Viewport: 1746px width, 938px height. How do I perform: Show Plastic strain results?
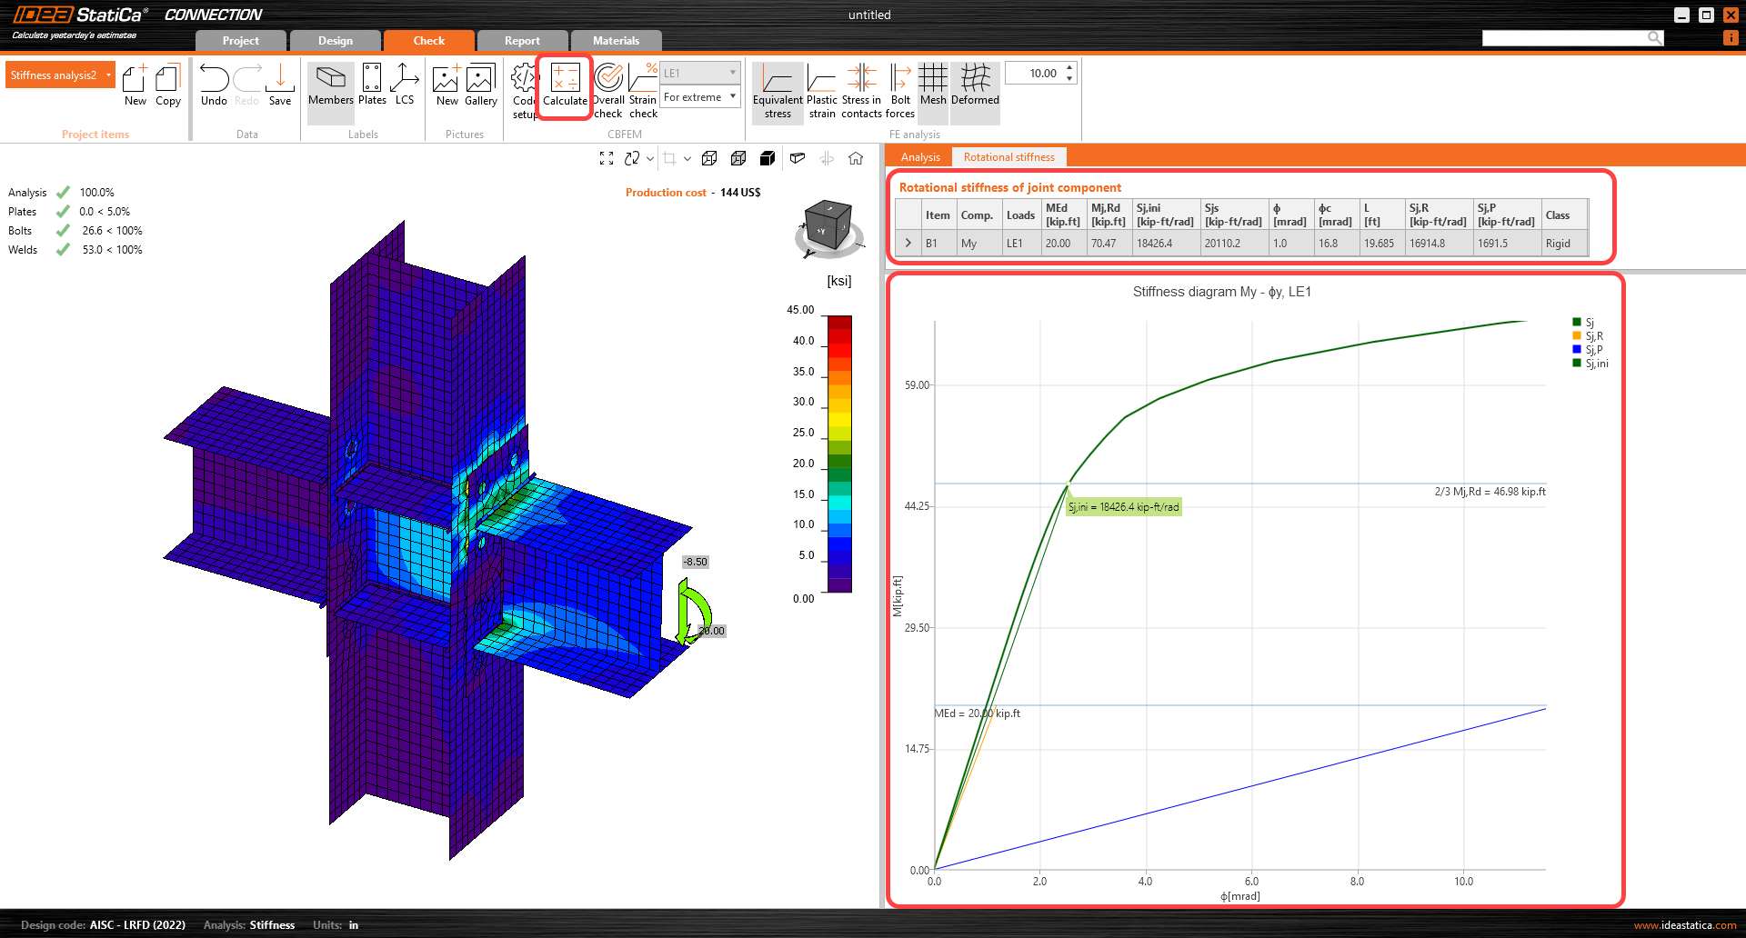pos(821,90)
